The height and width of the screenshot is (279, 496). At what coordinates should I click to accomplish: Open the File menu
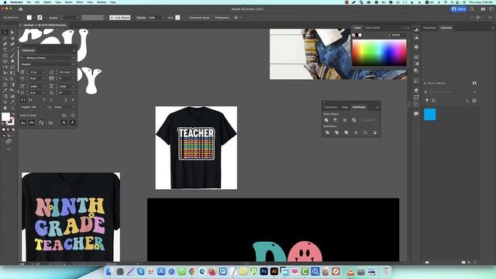(x=29, y=2)
